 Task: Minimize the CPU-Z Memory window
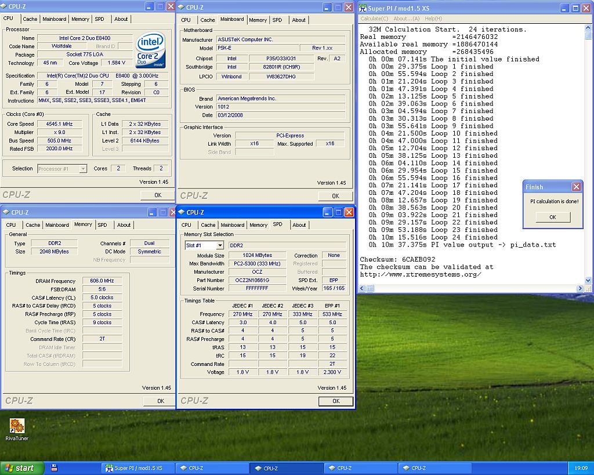[x=151, y=212]
